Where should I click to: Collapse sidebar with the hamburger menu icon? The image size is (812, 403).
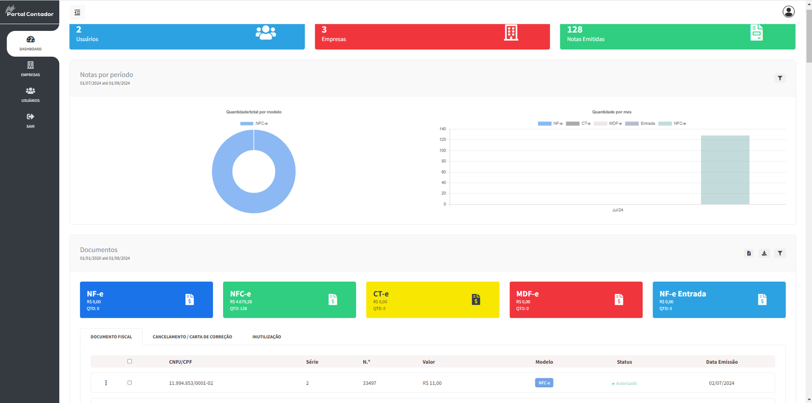(77, 13)
